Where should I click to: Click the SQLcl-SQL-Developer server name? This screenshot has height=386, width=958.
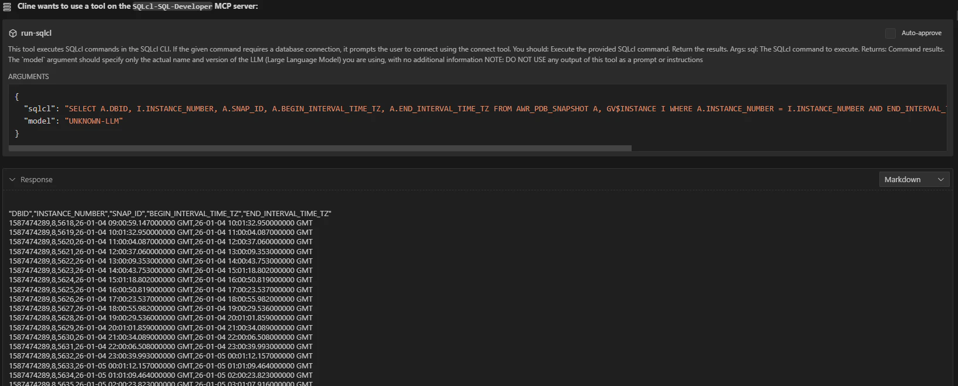point(173,6)
